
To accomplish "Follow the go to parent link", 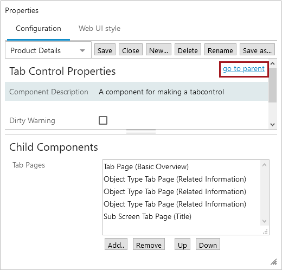I will coord(243,69).
